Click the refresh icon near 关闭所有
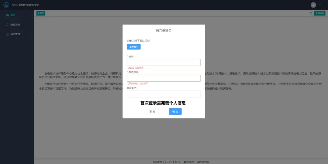Viewport: 328px width, 164px height. tap(311, 13)
